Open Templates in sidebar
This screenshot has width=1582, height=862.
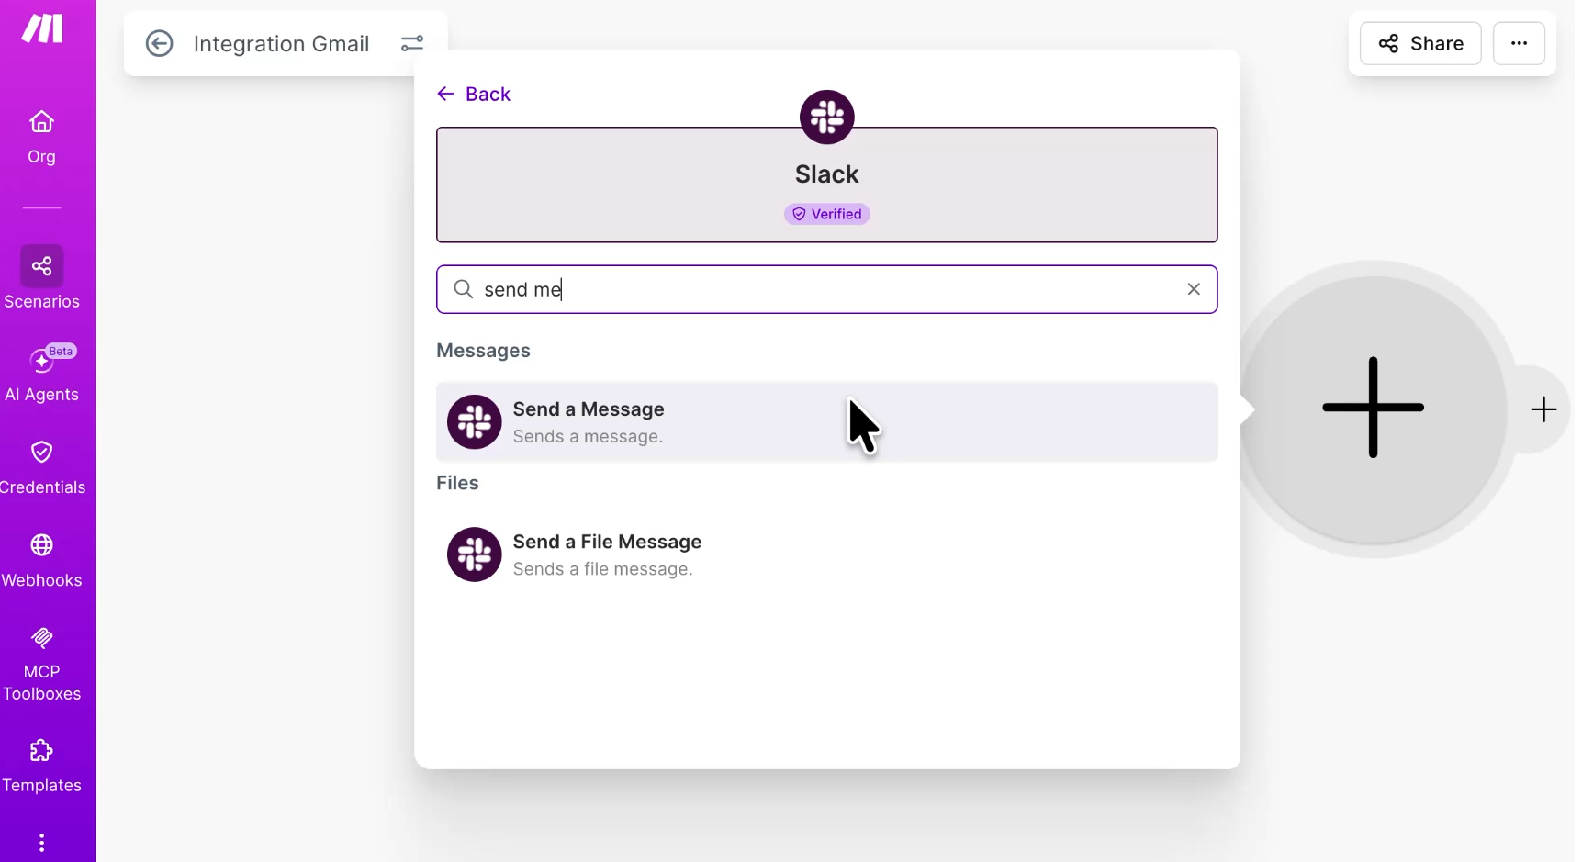coord(41,767)
